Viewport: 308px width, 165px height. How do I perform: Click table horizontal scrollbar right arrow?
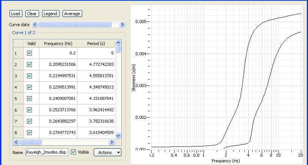tap(112, 142)
